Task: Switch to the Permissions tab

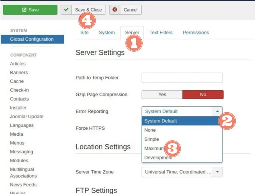Action: click(196, 32)
